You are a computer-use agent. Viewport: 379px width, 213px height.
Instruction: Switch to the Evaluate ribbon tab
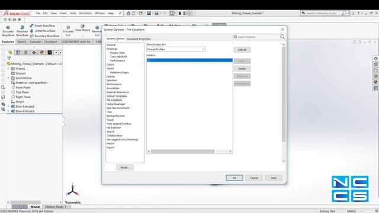[35, 41]
